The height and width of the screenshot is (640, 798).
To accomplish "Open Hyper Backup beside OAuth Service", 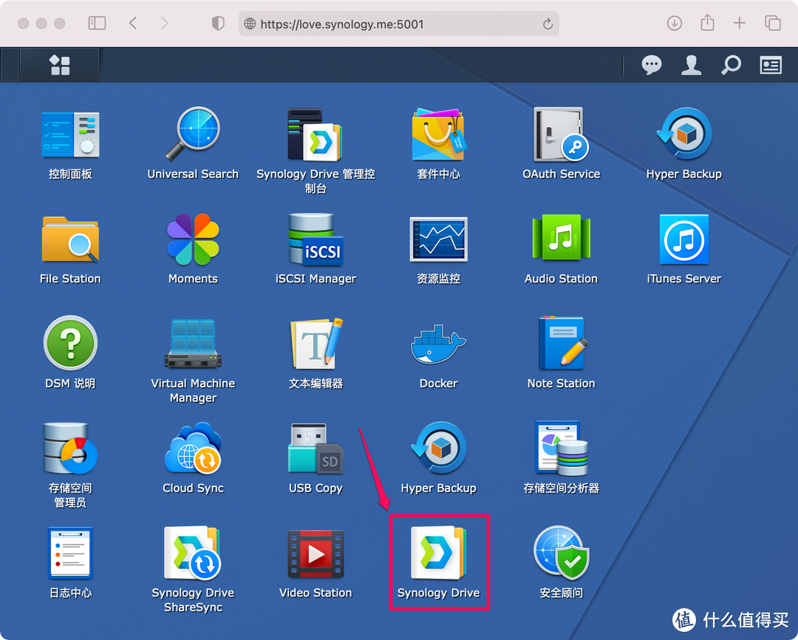I will [683, 135].
